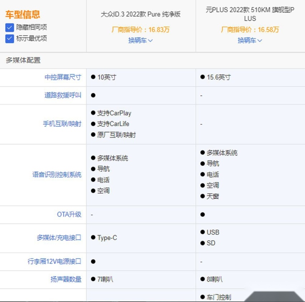Click the OTA升级 row label
This screenshot has height=302, width=305.
click(69, 214)
